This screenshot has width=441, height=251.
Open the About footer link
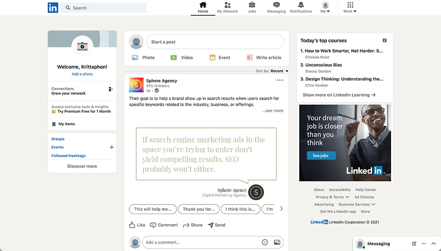tap(319, 190)
